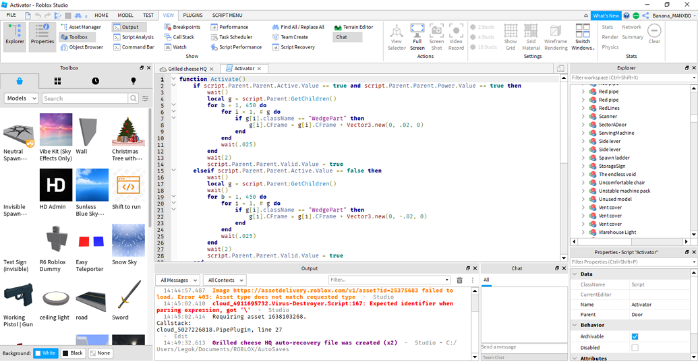Open the MODEL ribbon tab
This screenshot has height=364, width=698.
click(125, 15)
